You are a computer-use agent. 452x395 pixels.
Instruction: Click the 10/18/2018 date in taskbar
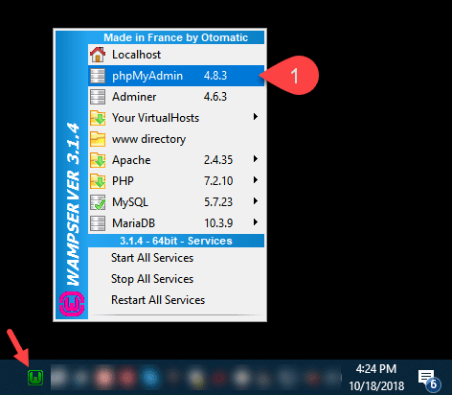tap(376, 386)
